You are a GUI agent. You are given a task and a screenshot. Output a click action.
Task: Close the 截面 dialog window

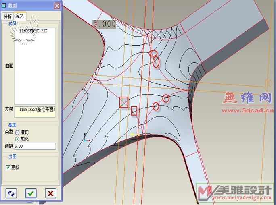[57, 6]
